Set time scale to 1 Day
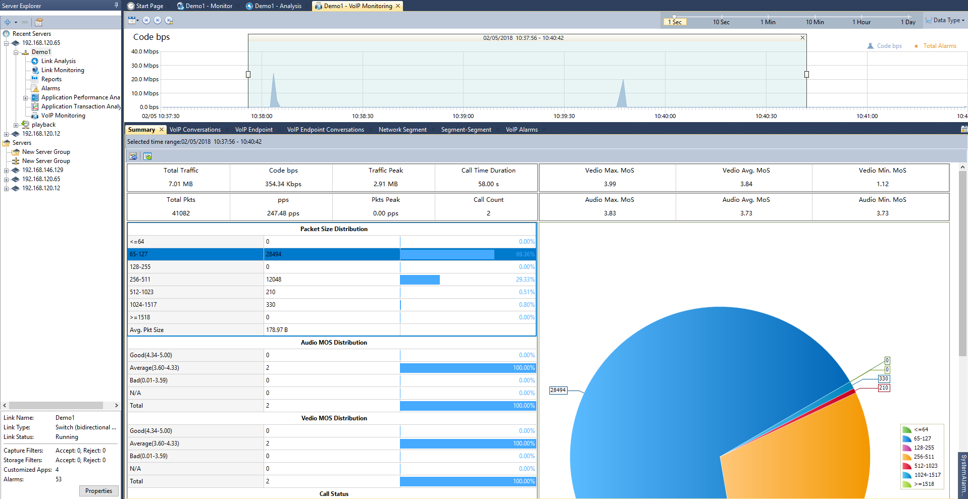 coord(908,22)
